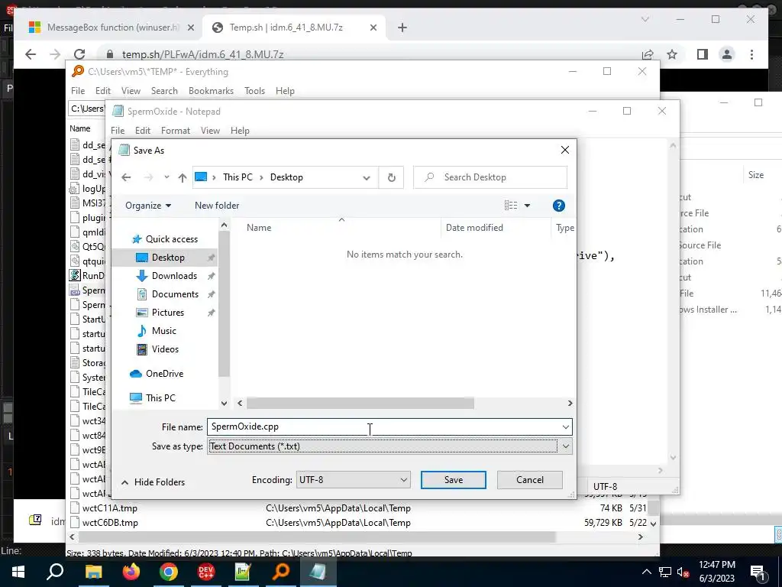The width and height of the screenshot is (782, 587).
Task: Open the Everything window's Tools menu
Action: 254,91
